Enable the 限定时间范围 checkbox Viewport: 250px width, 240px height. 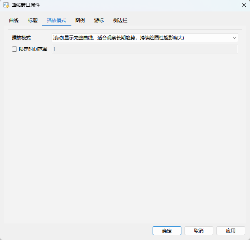[x=15, y=49]
